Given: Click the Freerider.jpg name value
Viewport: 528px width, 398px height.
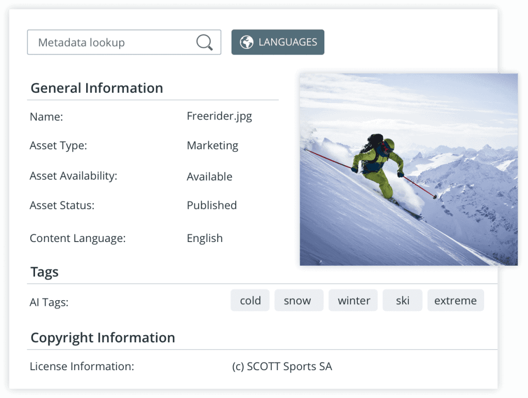Looking at the screenshot, I should point(219,116).
